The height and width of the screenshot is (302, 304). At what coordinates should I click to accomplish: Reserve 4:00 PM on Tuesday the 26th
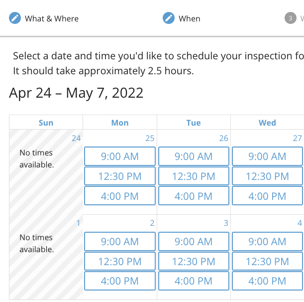pyautogui.click(x=194, y=196)
